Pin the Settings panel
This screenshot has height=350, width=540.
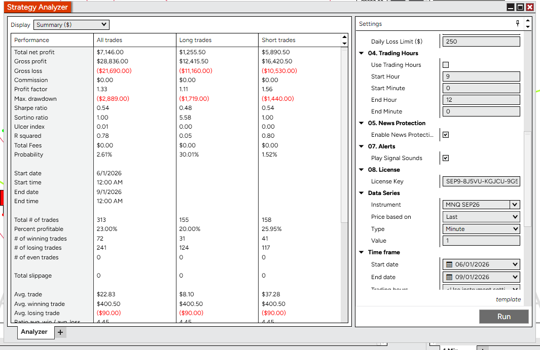518,23
